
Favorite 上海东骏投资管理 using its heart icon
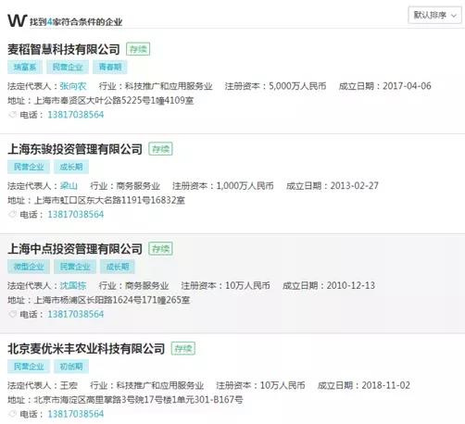click(x=12, y=215)
